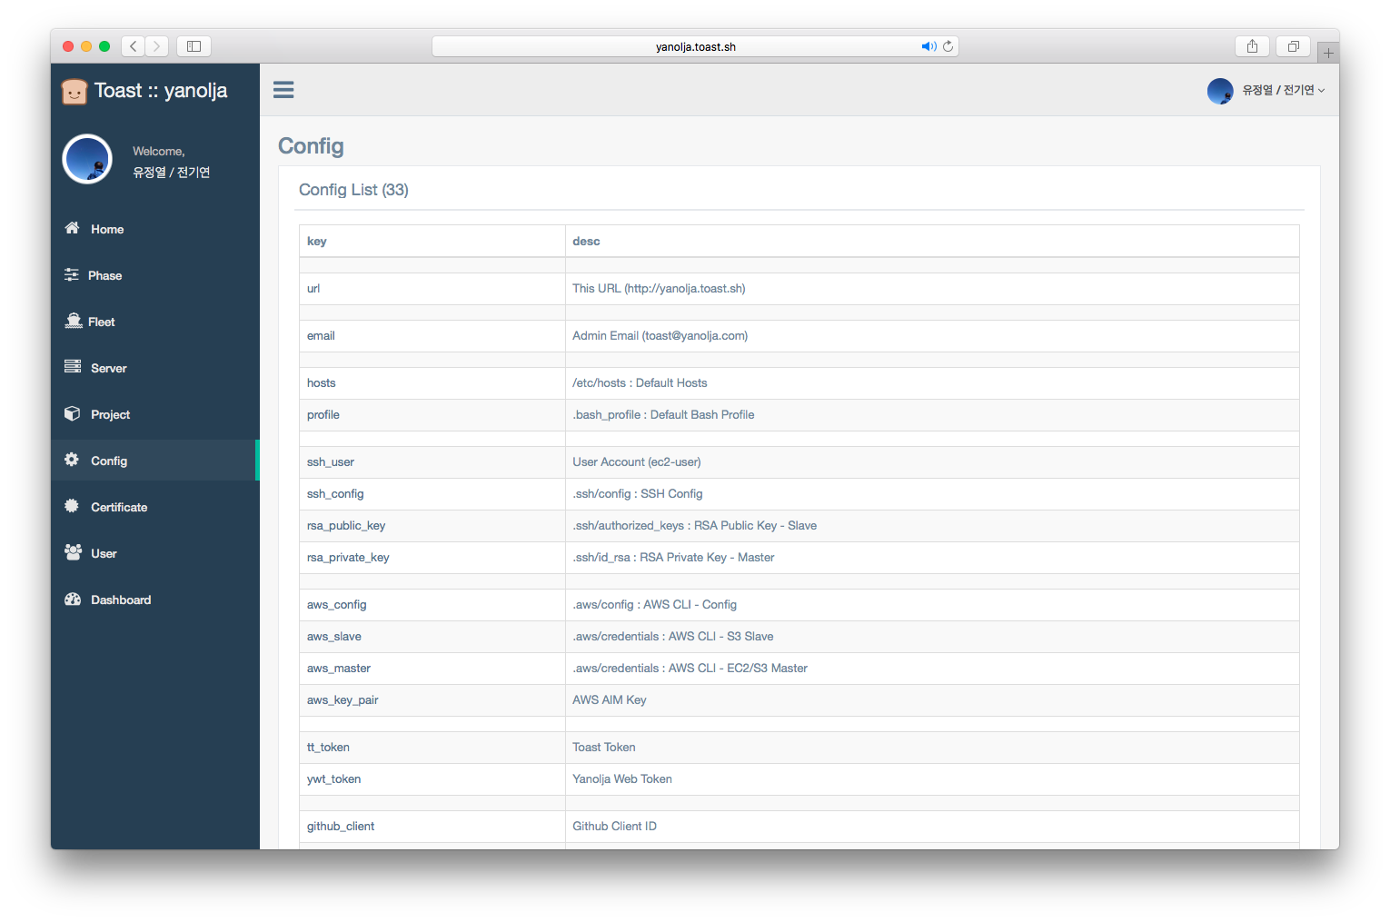Click the 'AWS AIM Key' description

(610, 700)
